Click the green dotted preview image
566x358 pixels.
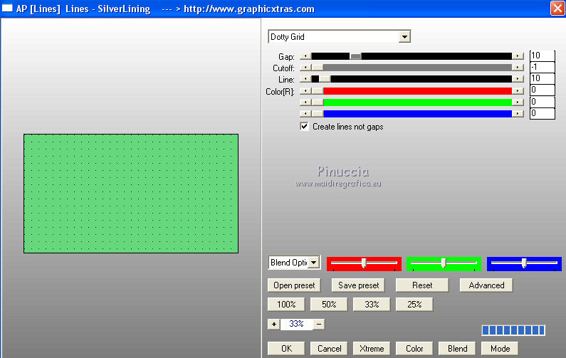131,194
